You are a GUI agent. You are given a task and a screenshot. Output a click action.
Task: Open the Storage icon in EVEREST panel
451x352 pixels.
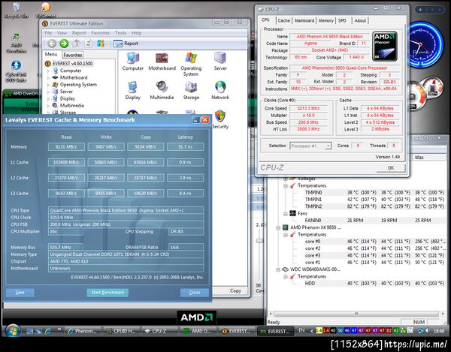pos(191,91)
